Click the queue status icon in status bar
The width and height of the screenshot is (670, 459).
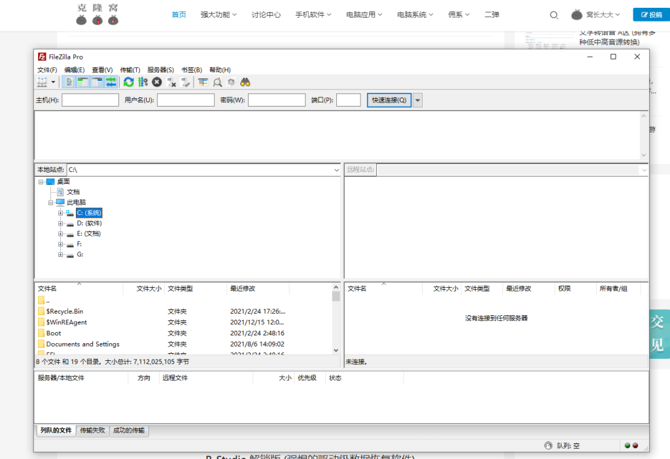548,446
